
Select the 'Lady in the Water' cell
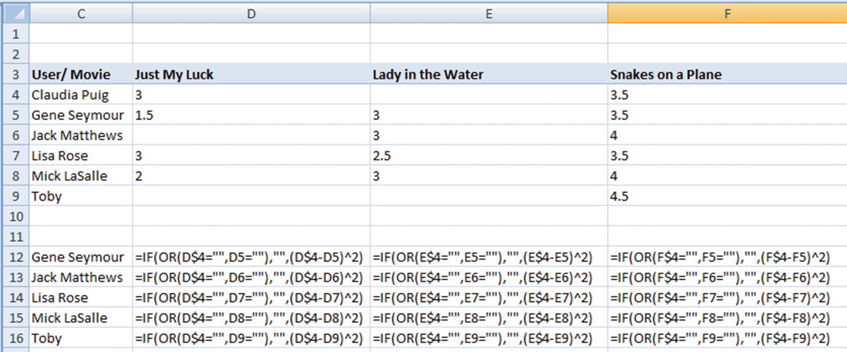428,75
